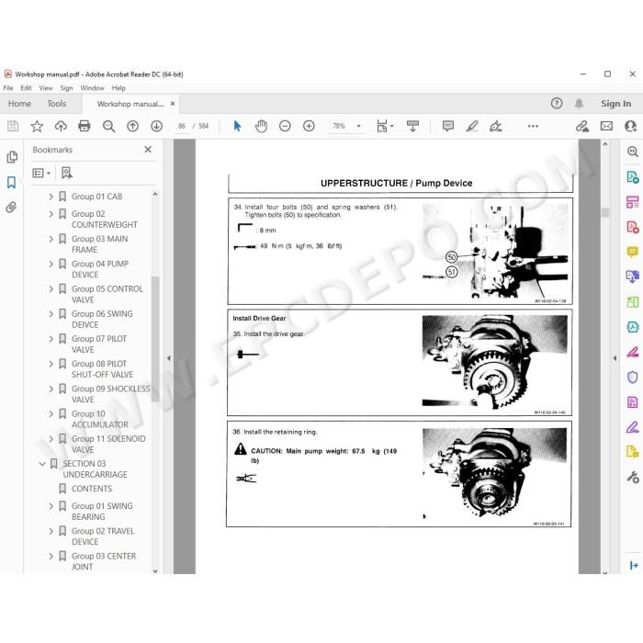Open the Attachments paperclip panel

point(11,207)
